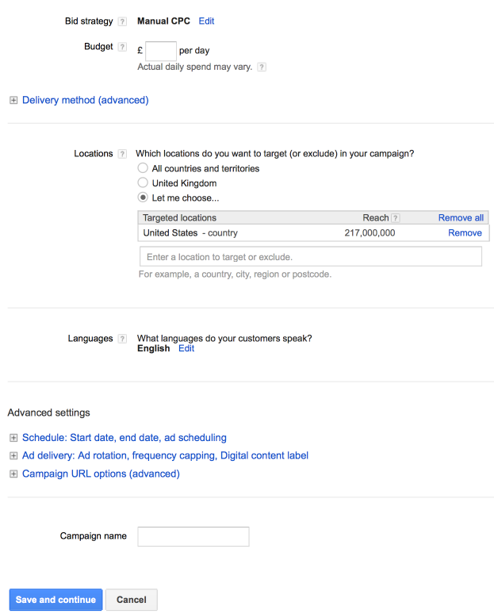Choose the Let me choose radio option
This screenshot has height=614, width=494.
coord(143,198)
